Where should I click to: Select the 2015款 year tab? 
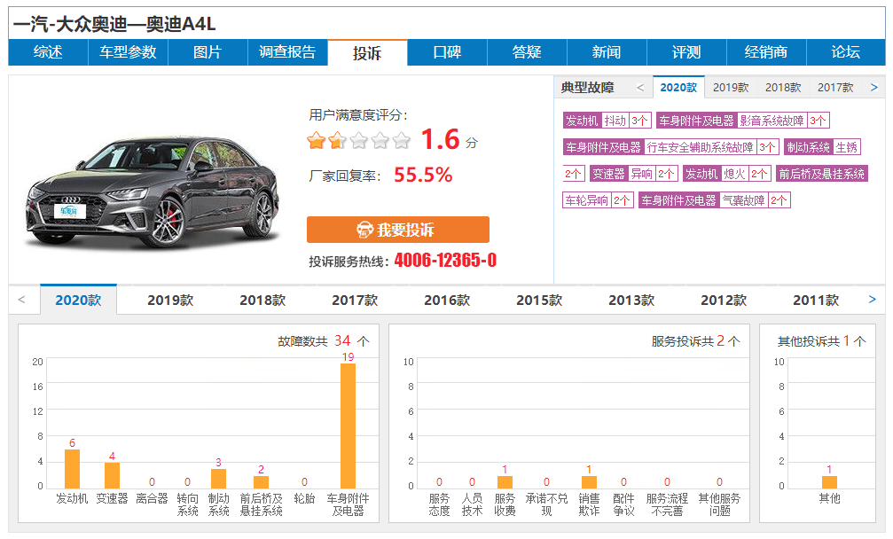point(539,300)
